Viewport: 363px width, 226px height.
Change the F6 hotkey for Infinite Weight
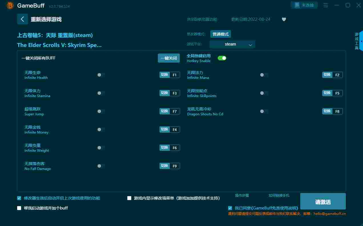pyautogui.click(x=170, y=148)
